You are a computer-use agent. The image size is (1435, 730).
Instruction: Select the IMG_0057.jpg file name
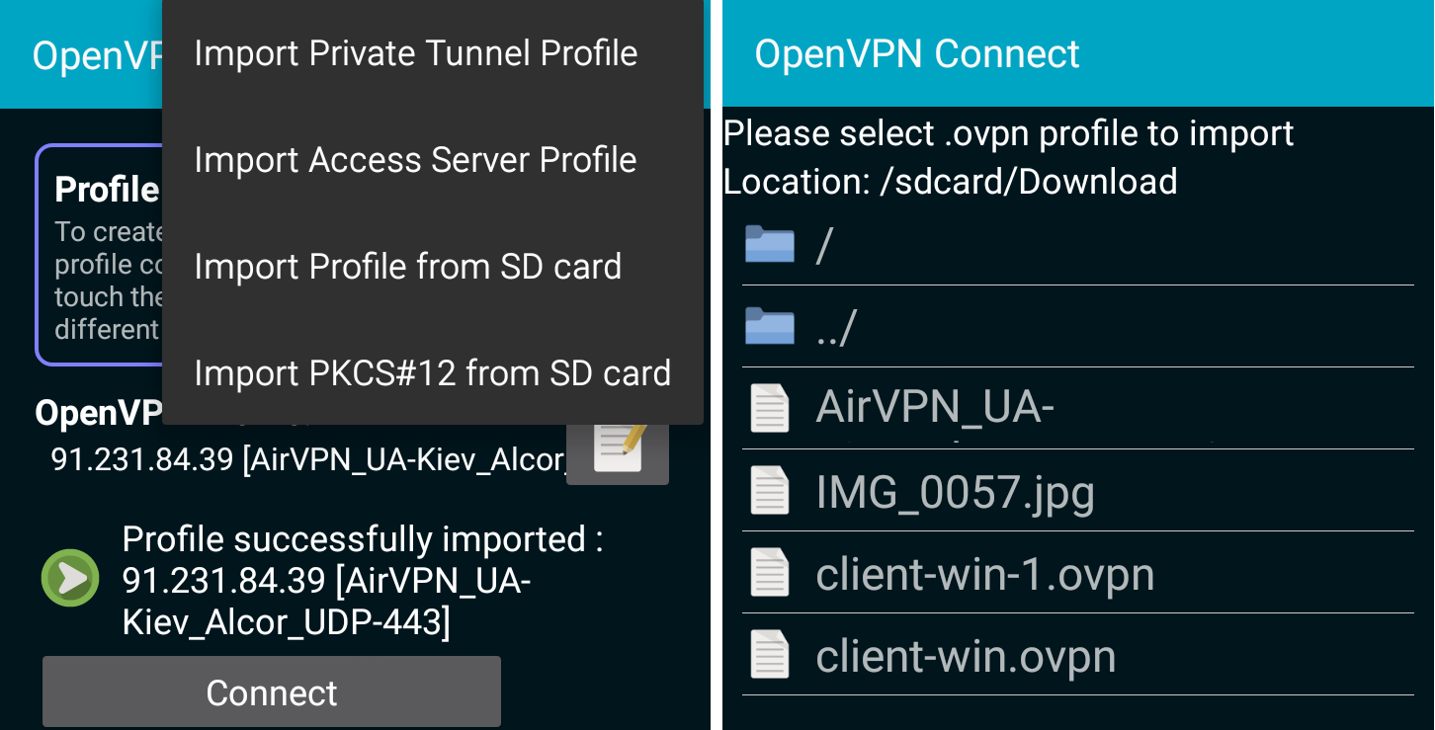[955, 492]
